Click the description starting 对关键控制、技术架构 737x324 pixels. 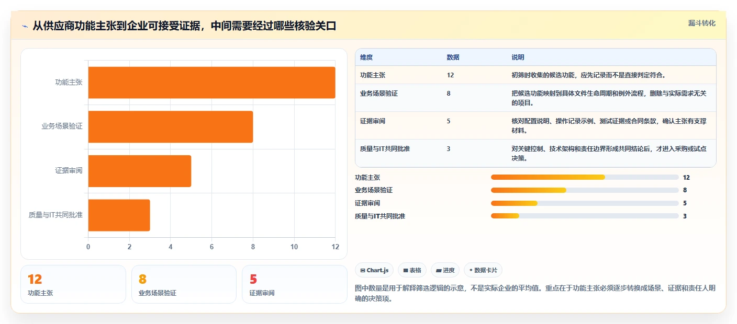(609, 153)
